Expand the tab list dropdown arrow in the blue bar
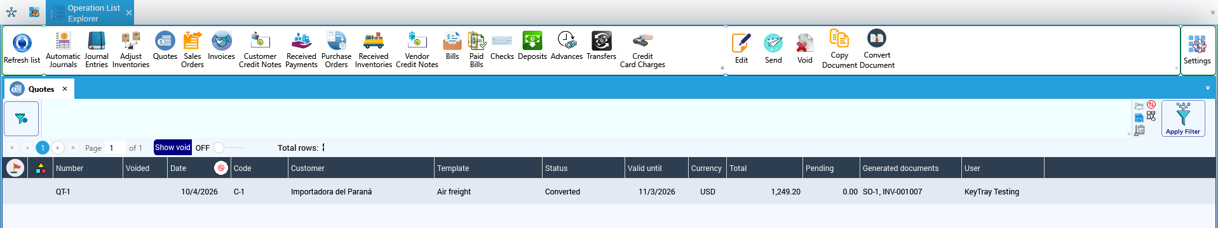The height and width of the screenshot is (228, 1218). click(1208, 88)
